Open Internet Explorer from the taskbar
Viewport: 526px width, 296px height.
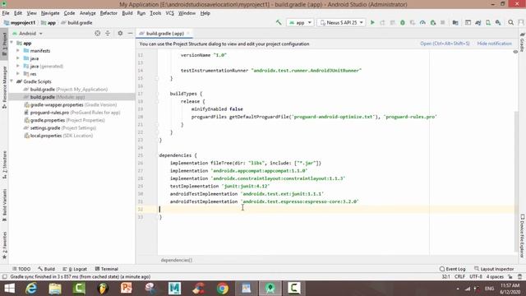pyautogui.click(x=31, y=289)
